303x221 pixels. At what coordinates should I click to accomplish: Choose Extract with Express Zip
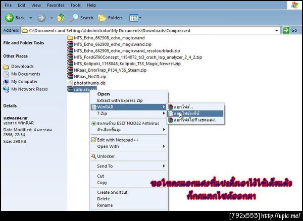pyautogui.click(x=129, y=100)
